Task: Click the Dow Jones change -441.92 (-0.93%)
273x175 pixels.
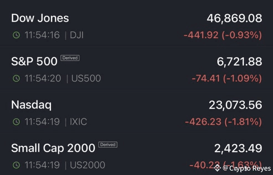Action: pyautogui.click(x=223, y=35)
